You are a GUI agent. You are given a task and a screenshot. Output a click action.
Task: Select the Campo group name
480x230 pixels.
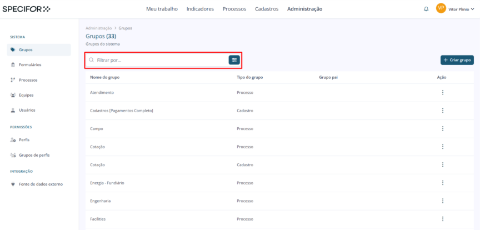97,129
